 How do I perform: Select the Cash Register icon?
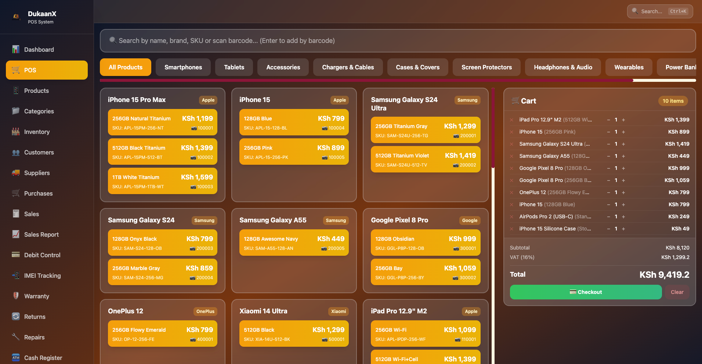coord(16,357)
